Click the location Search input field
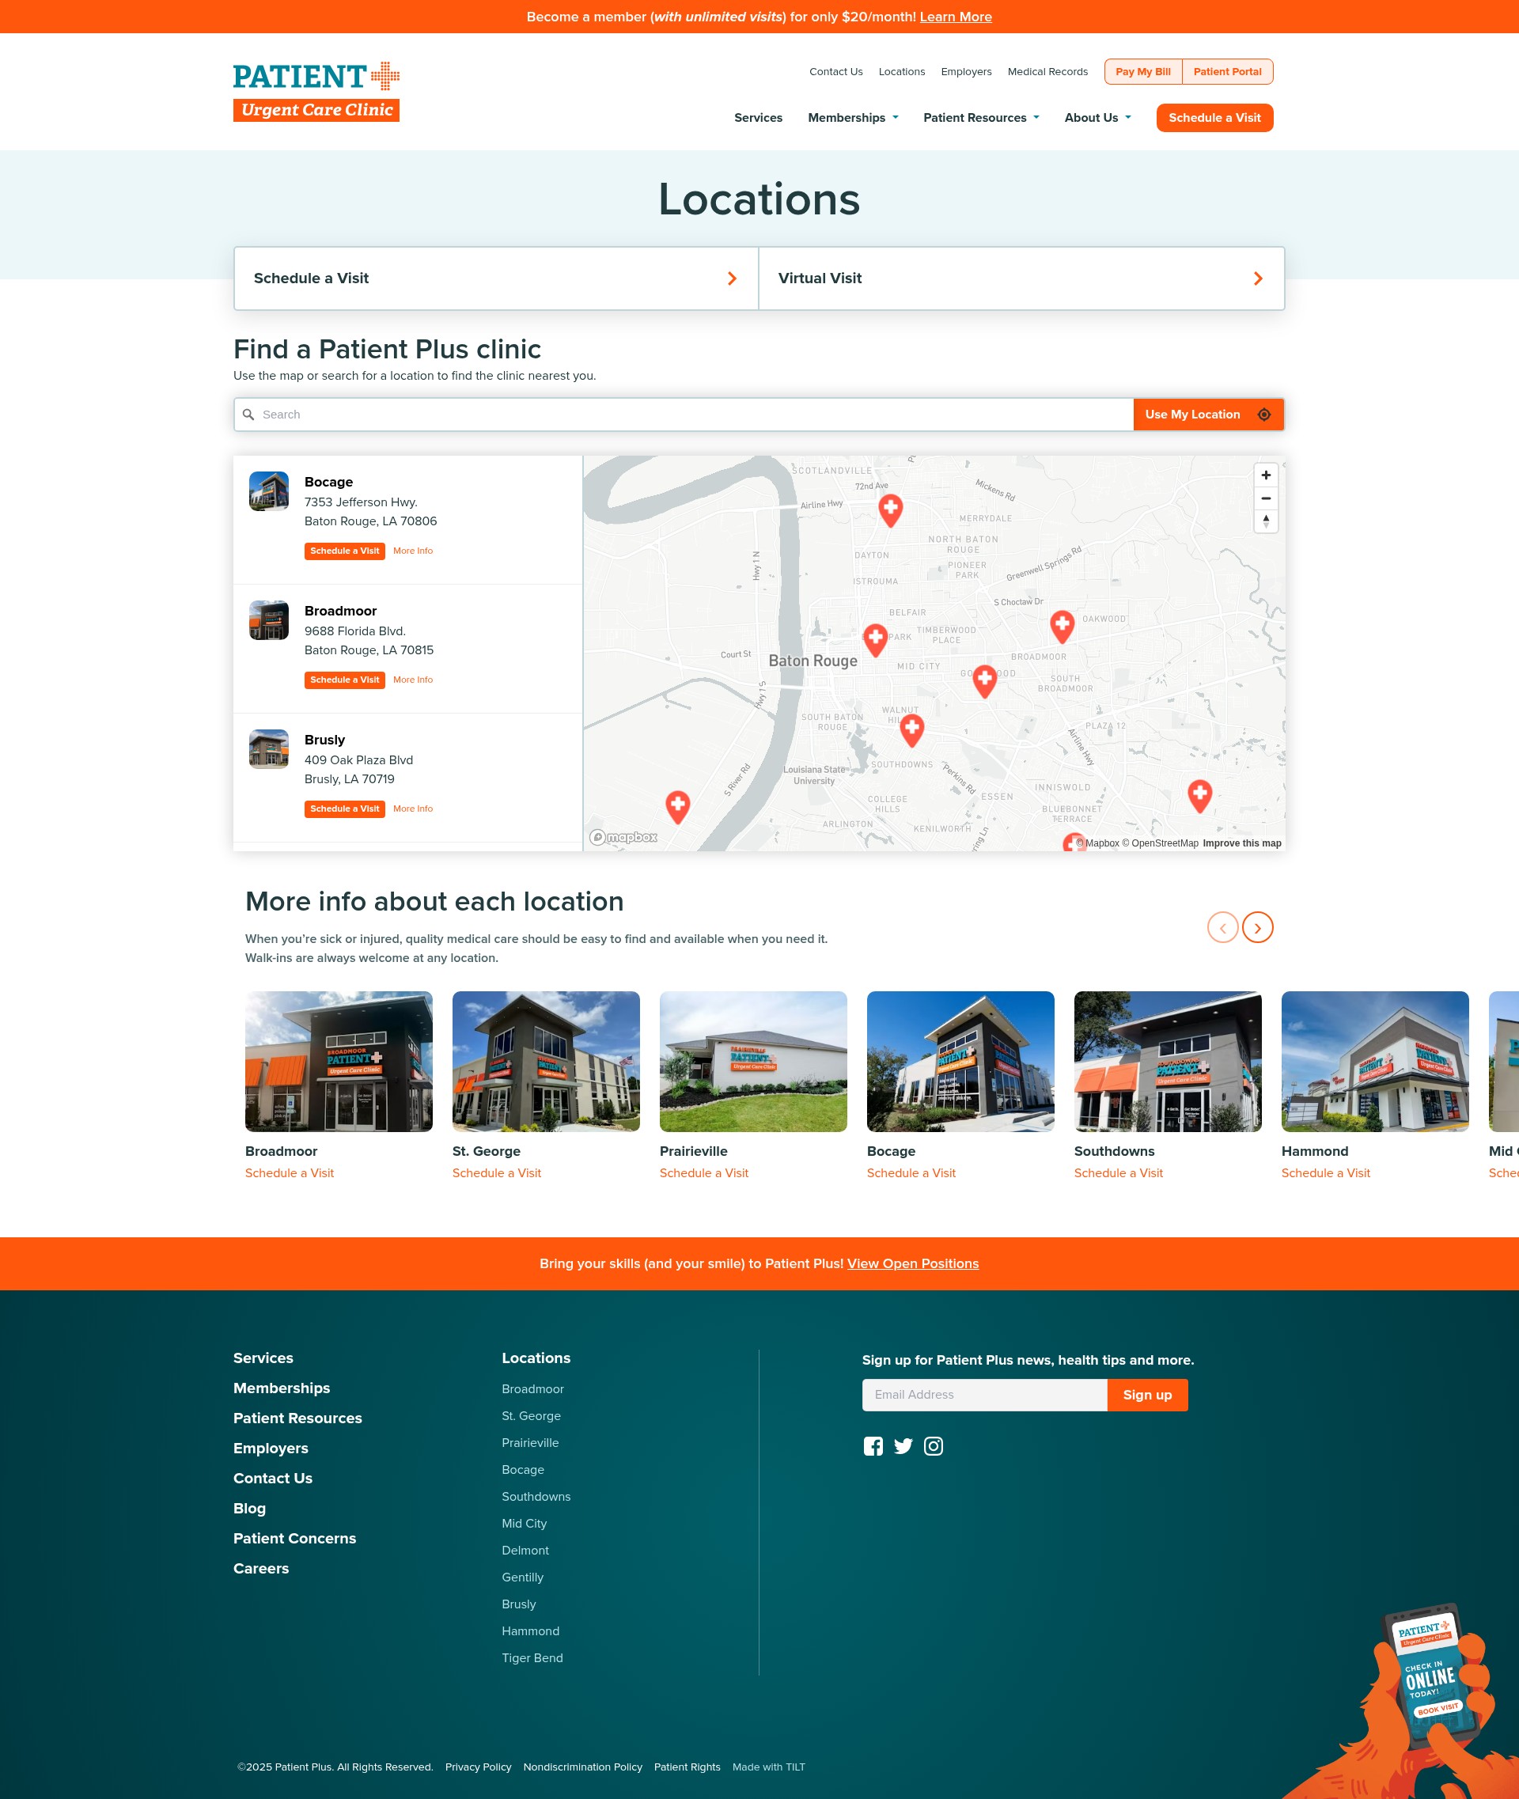This screenshot has width=1519, height=1799. tap(684, 415)
